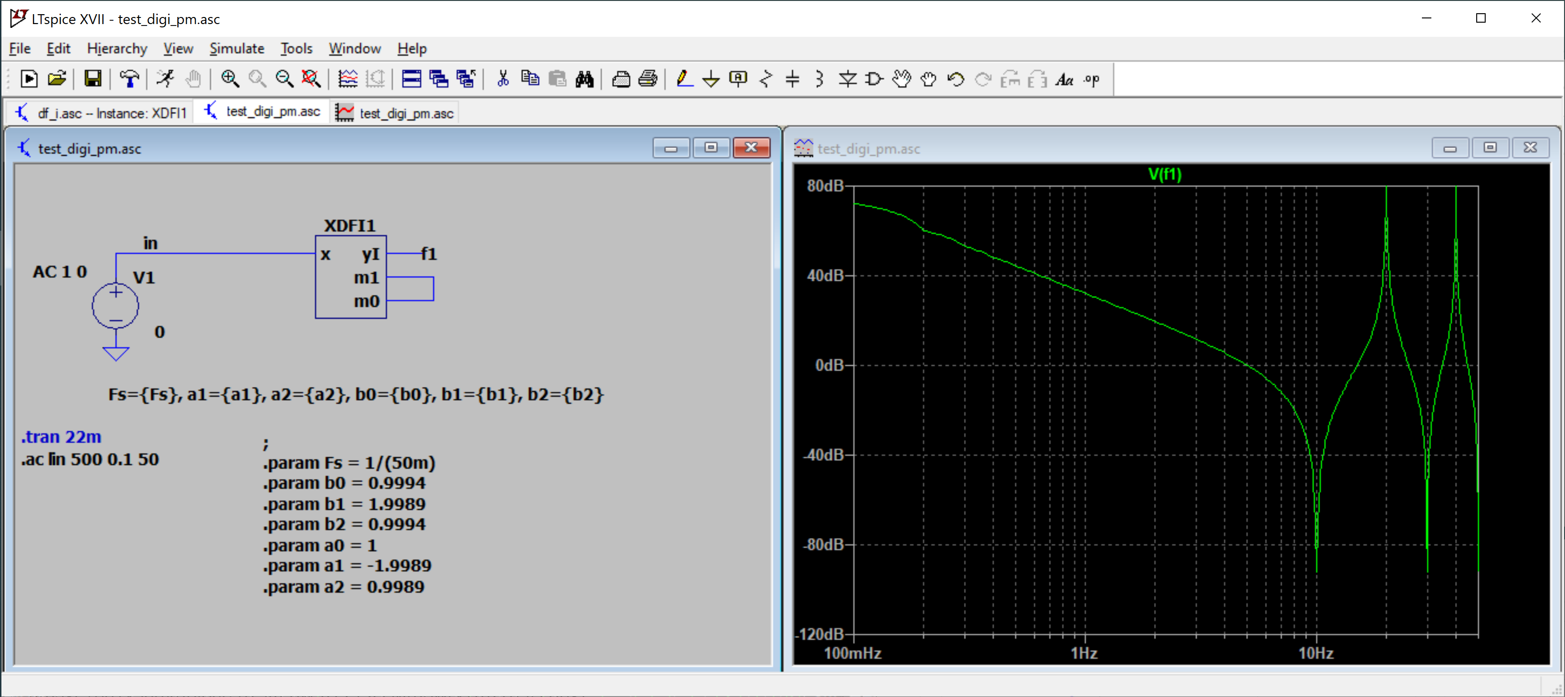Select the resistor component tool
Viewport: 1565px width, 697px height.
(x=765, y=79)
